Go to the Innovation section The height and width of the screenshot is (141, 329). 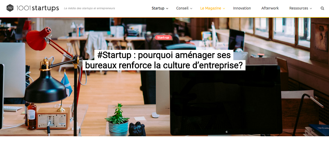tap(242, 8)
